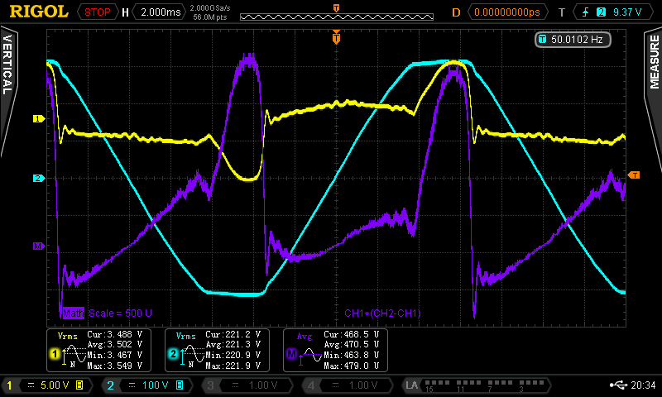Click the yellow channel 1 ground marker
Image resolution: width=662 pixels, height=397 pixels.
38,119
